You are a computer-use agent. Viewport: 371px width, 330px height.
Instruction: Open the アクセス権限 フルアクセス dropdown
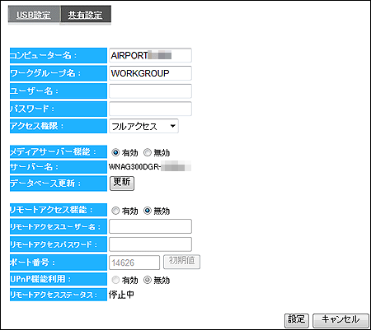pos(143,126)
